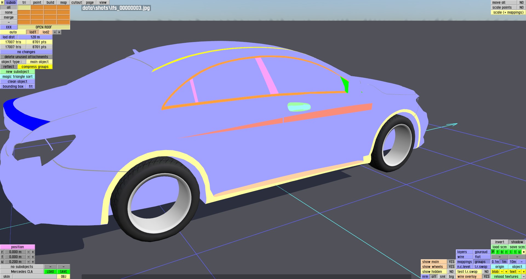Click the bounding box button
The width and height of the screenshot is (526, 279).
pyautogui.click(x=13, y=86)
